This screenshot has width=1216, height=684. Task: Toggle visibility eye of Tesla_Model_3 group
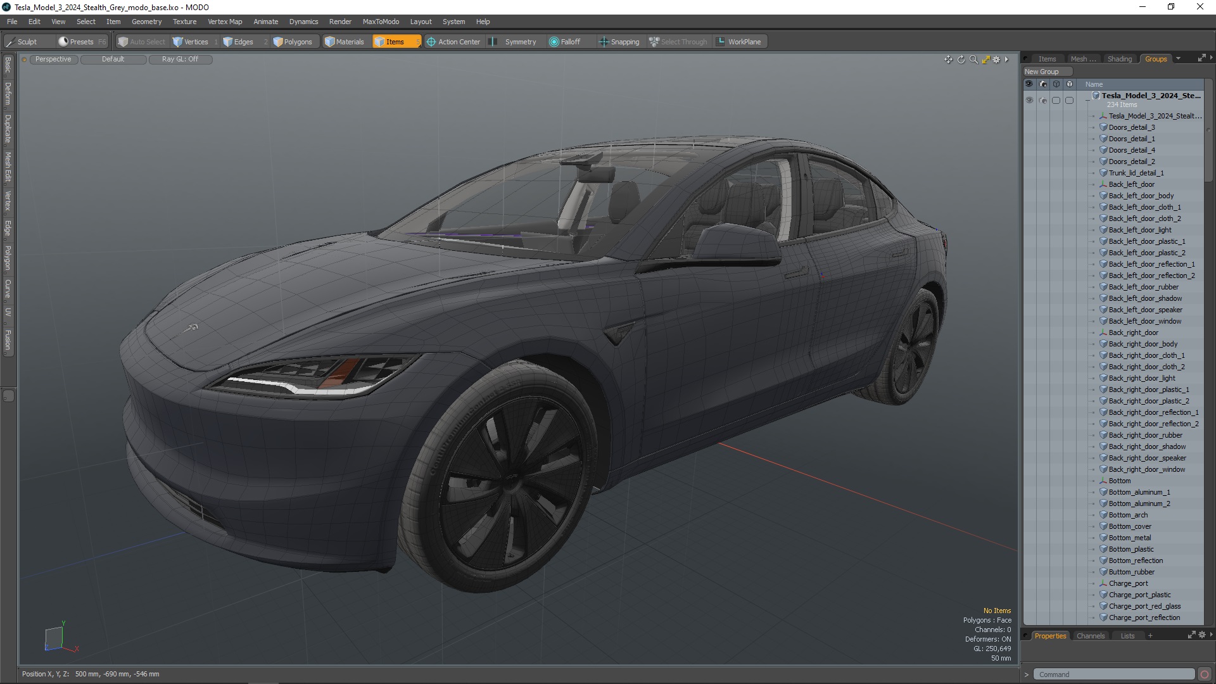click(x=1029, y=100)
